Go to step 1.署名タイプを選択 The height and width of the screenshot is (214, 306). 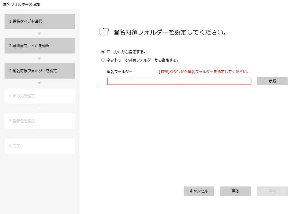tap(40, 21)
